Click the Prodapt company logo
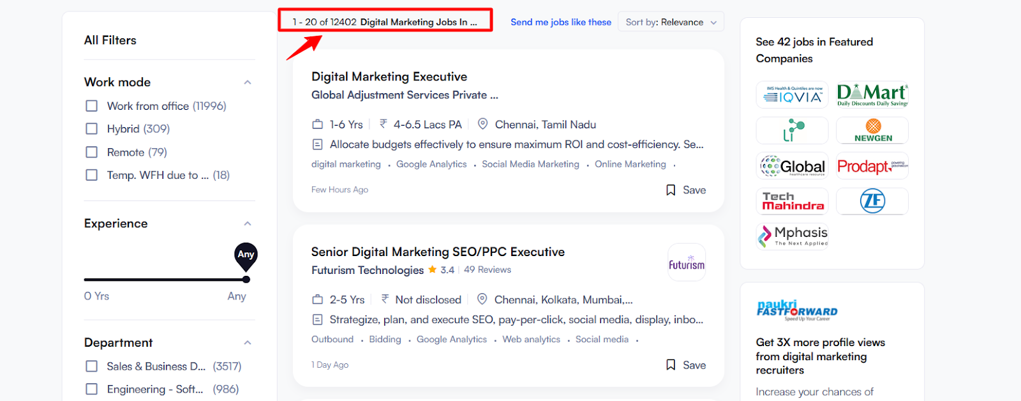Screen dimensions: 1021x401 [872, 166]
